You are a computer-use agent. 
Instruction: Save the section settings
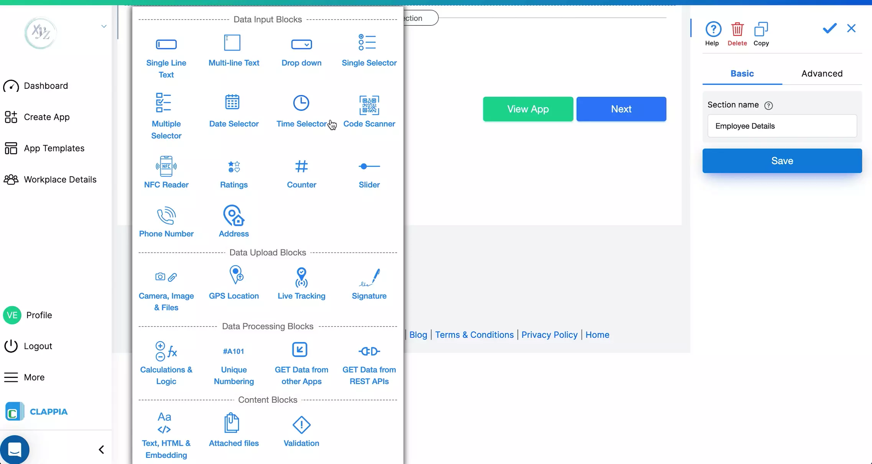[x=782, y=160]
